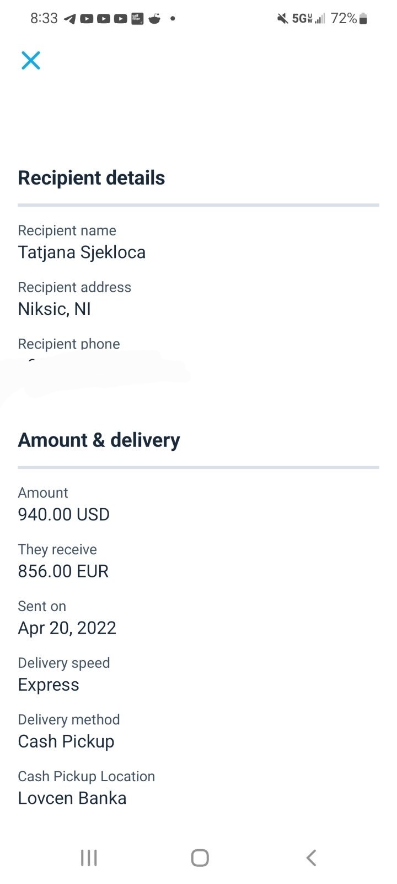Tap the Express delivery speed value
397x884 pixels.
[49, 685]
